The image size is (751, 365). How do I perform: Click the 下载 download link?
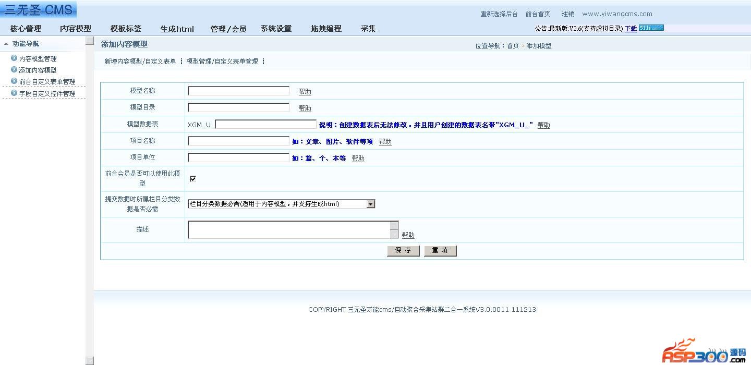point(631,29)
